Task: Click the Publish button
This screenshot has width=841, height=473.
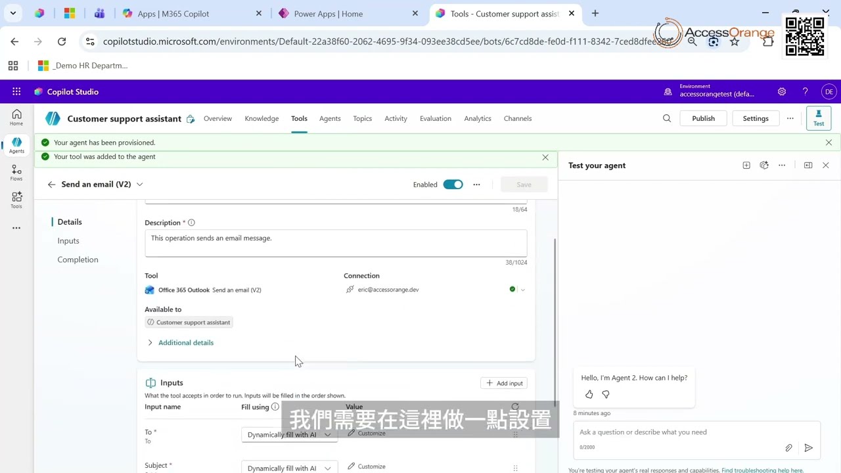Action: [x=703, y=119]
